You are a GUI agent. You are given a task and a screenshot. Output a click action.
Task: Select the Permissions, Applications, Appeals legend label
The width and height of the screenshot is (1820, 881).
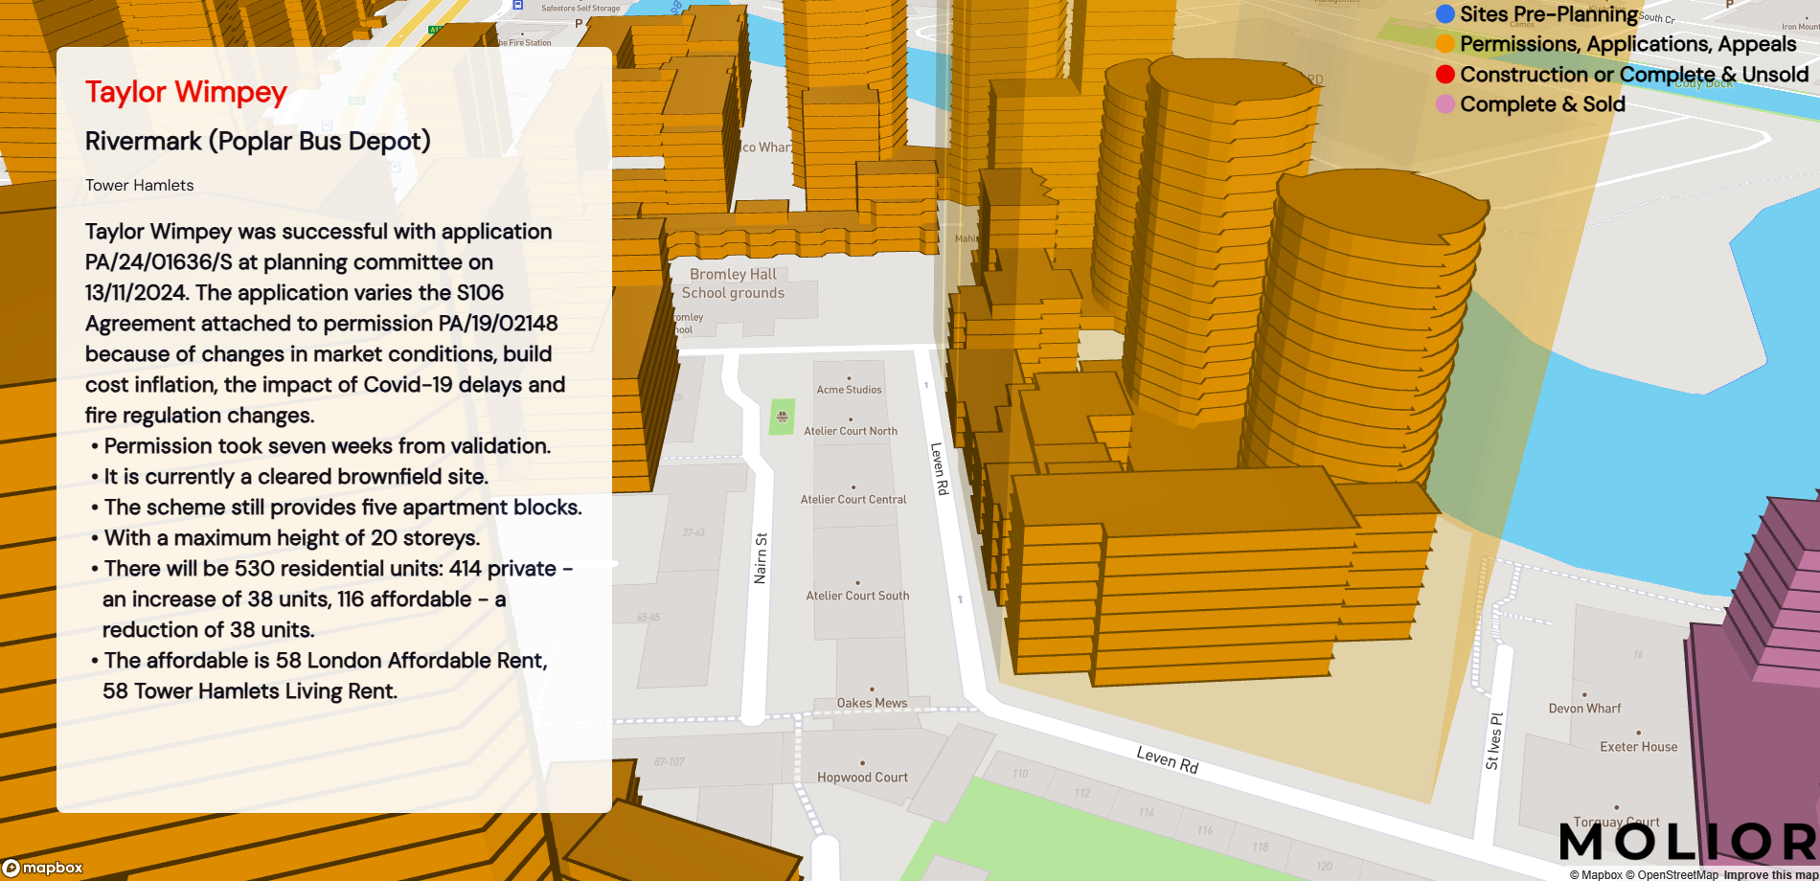(x=1628, y=44)
